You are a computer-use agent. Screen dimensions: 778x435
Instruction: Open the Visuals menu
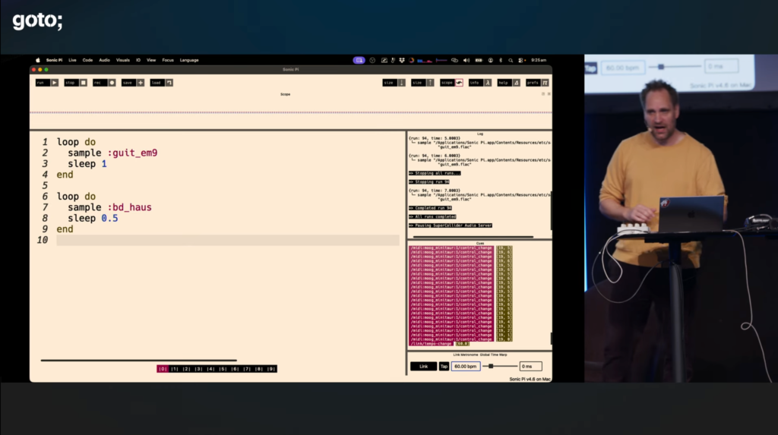coord(123,60)
